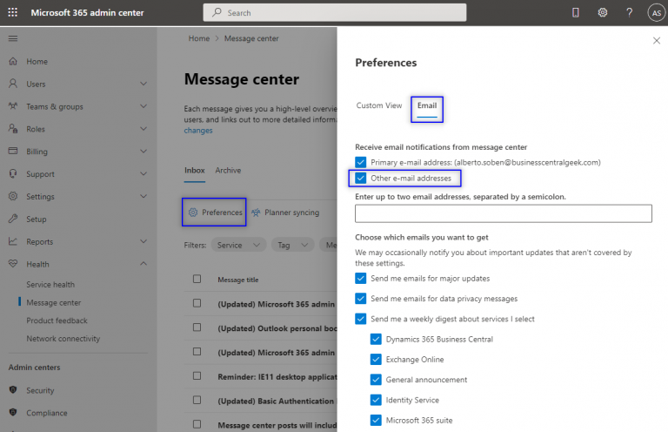Select Reminder: IE11 desktop message checkbox
The height and width of the screenshot is (432, 668).
[197, 375]
